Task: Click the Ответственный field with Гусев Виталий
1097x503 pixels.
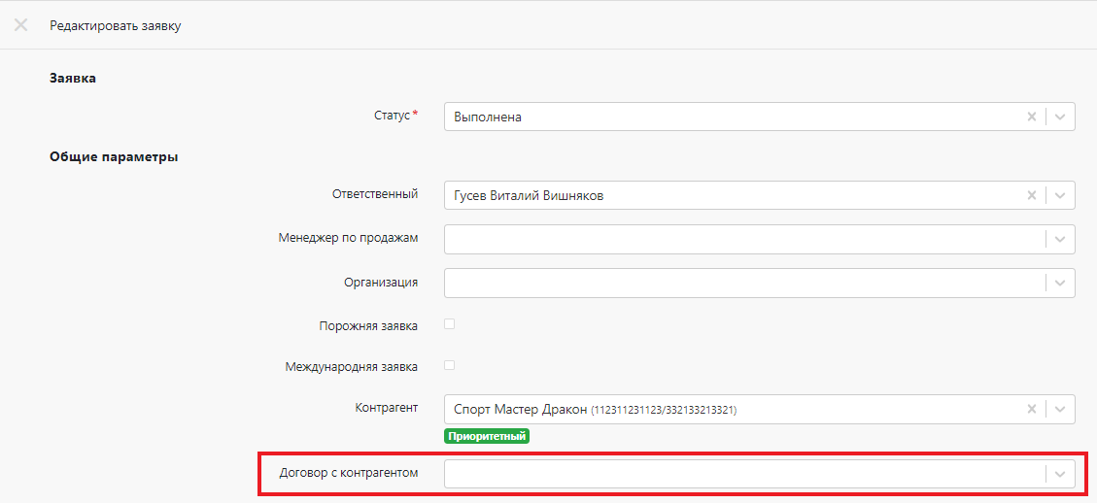Action: pos(729,195)
